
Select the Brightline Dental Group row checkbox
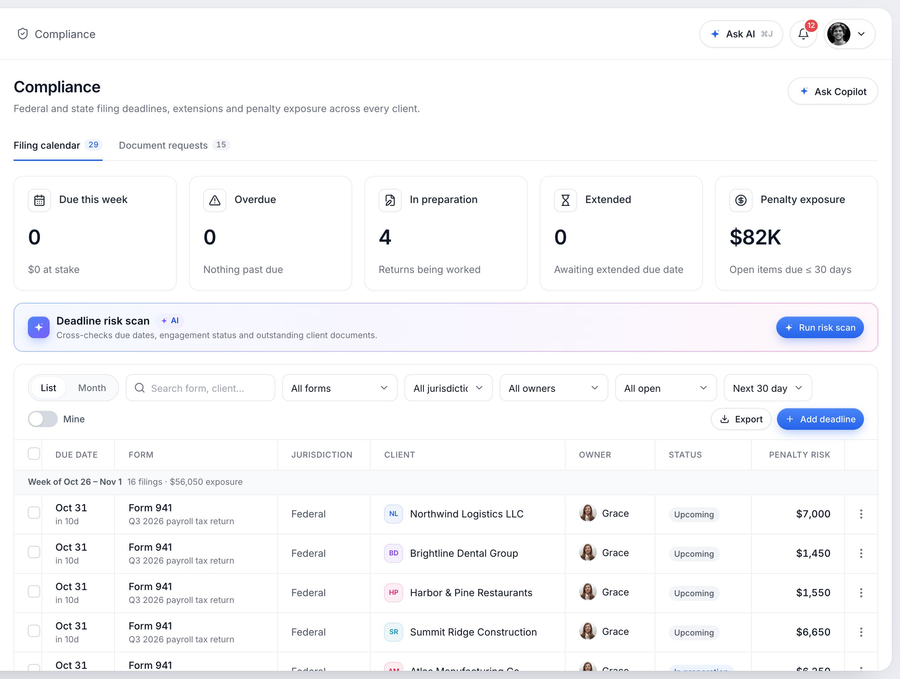pyautogui.click(x=34, y=552)
